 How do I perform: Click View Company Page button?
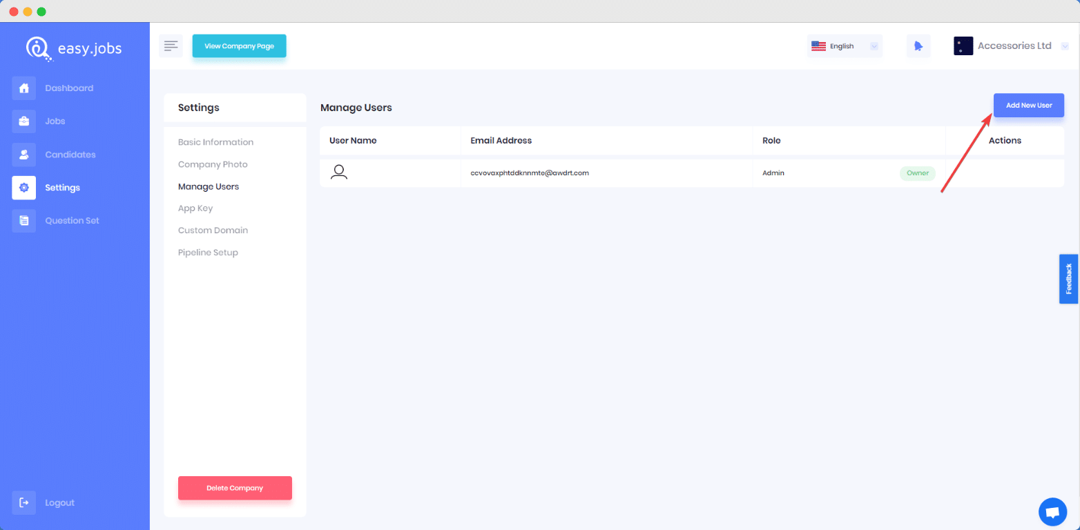239,46
